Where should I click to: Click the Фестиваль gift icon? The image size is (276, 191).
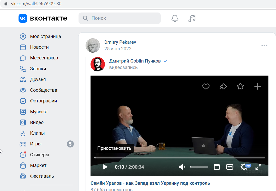pyautogui.click(x=23, y=176)
